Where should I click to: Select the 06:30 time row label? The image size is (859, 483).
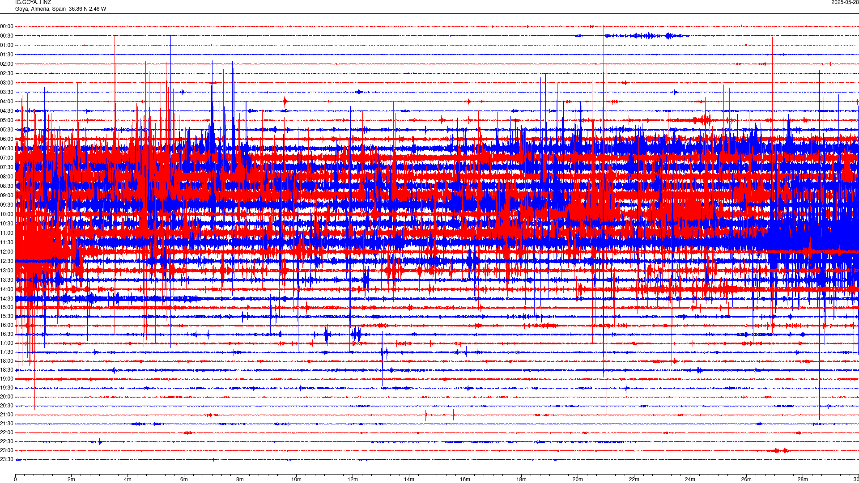7,148
